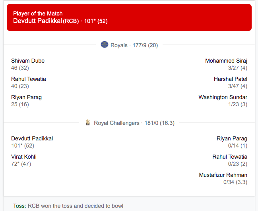Open the Player of the Match banner
The height and width of the screenshot is (211, 258).
(x=129, y=17)
